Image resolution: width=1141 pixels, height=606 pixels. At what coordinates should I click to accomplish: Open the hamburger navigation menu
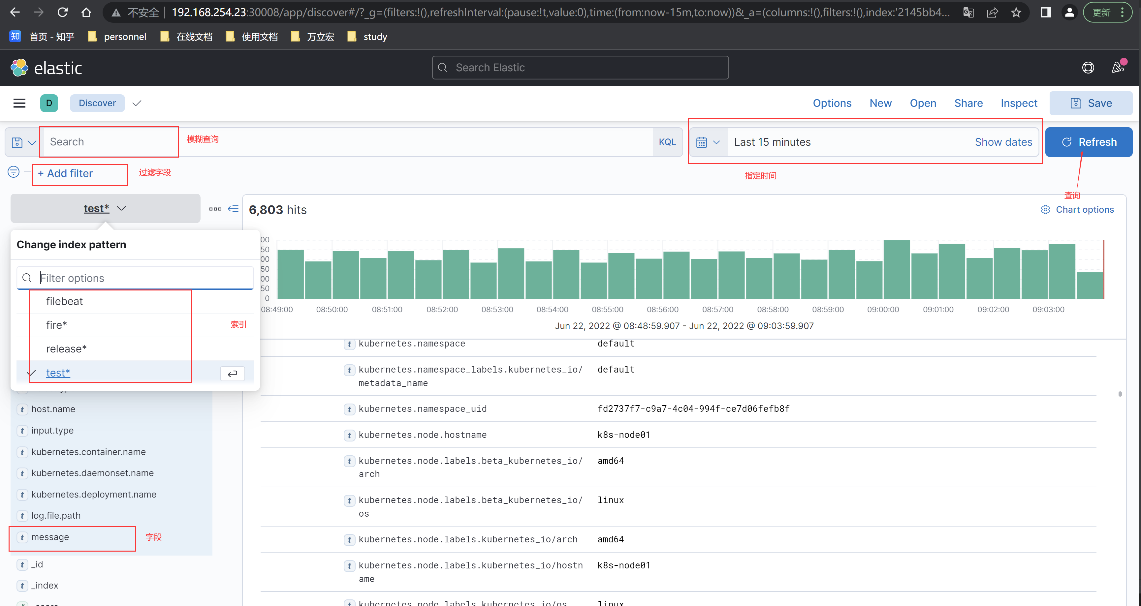19,103
